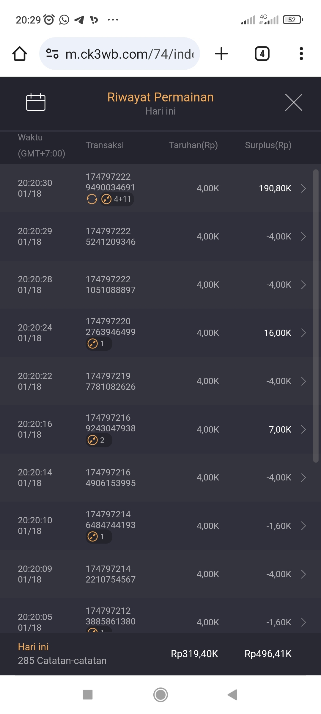Select the 20:20:10 transaction row
The image size is (321, 714).
pos(160,526)
